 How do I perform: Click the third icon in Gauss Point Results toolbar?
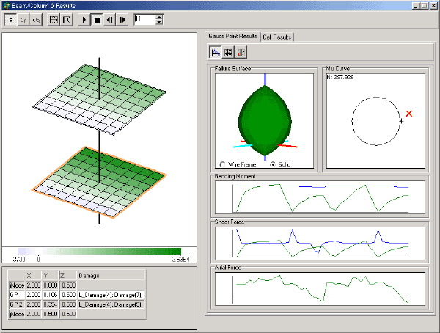coord(241,52)
